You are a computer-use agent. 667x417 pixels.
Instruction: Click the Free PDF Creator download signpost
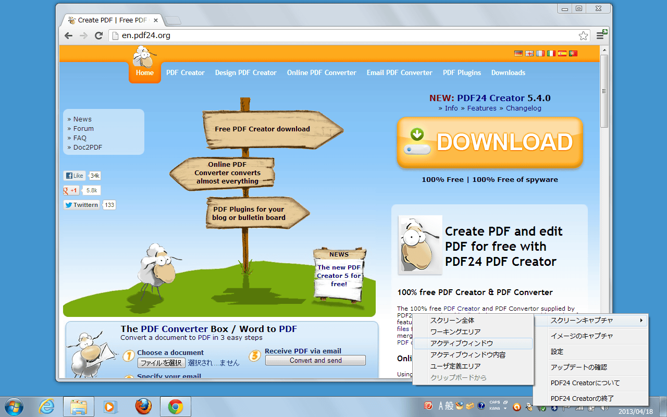[273, 129]
